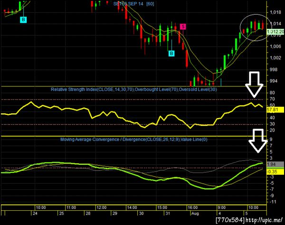Select the 12:00 time axis label
285x225 pixels.
click(x=102, y=207)
